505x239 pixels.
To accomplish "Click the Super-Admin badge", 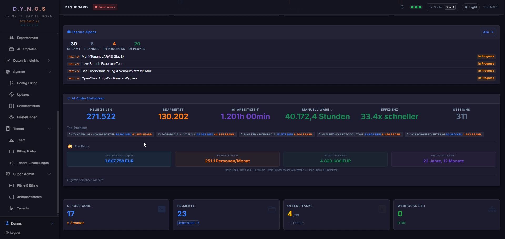I will pyautogui.click(x=105, y=7).
